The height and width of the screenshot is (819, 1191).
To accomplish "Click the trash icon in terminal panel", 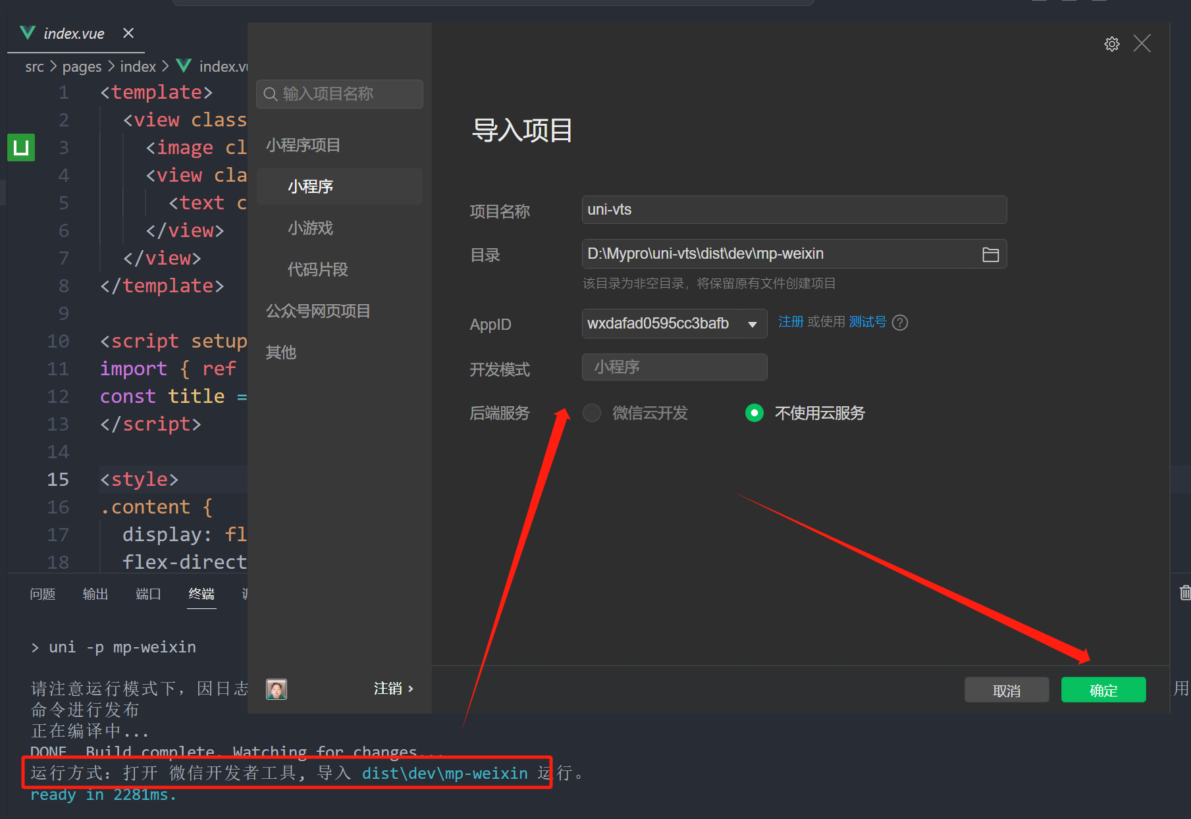I will pyautogui.click(x=1184, y=593).
